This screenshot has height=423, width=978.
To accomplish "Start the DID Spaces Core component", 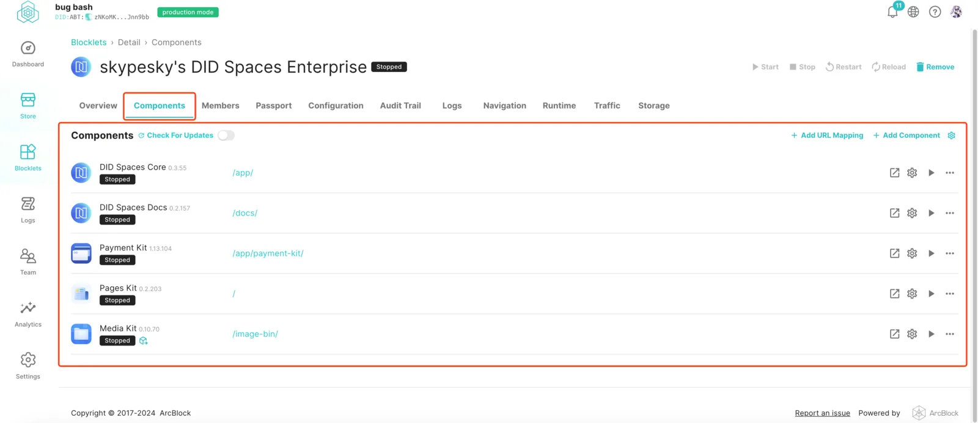I will (x=931, y=173).
